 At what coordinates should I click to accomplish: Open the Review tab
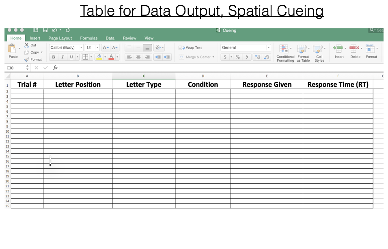[x=129, y=38]
